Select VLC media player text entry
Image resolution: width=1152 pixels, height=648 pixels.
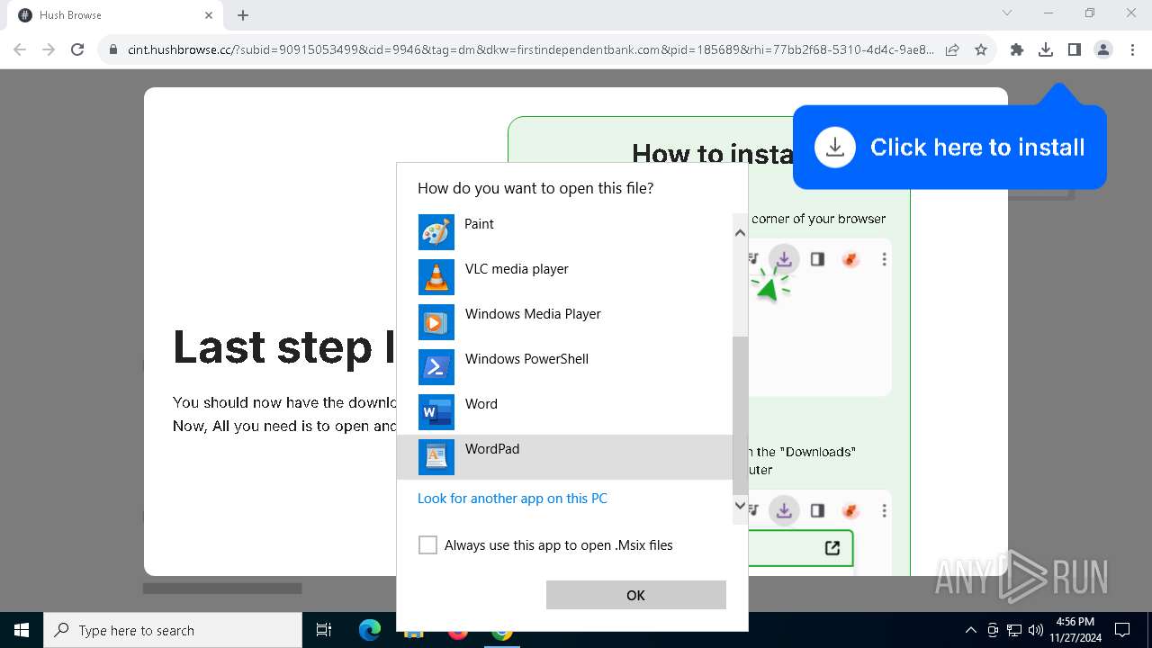coord(517,269)
